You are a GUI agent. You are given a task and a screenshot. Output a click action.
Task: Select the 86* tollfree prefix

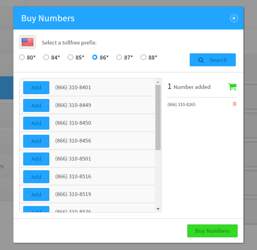(95, 58)
